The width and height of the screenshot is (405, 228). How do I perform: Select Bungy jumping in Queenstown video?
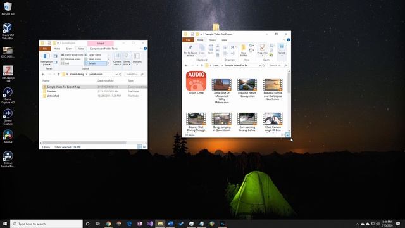tap(221, 122)
